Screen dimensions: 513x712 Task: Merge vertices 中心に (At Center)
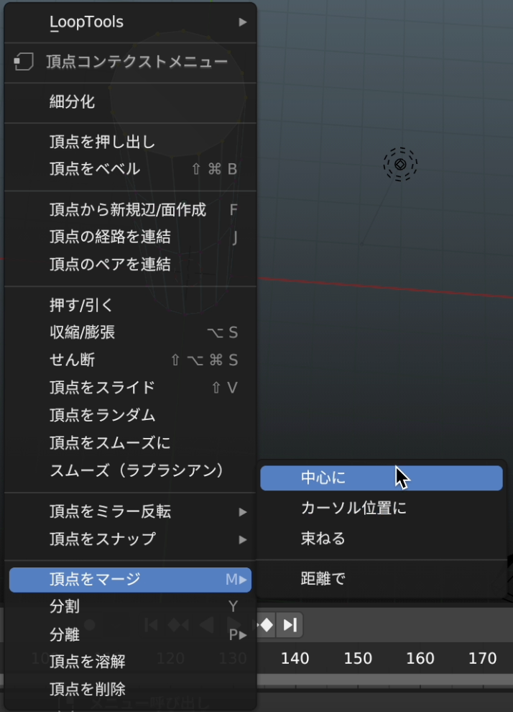tap(382, 478)
